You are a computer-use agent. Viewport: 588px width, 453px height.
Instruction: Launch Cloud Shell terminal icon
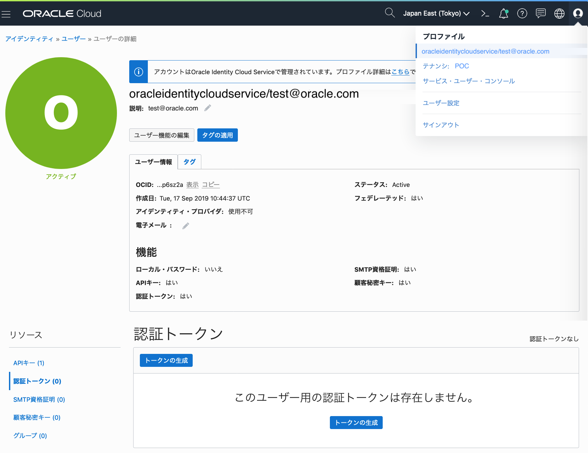point(485,14)
